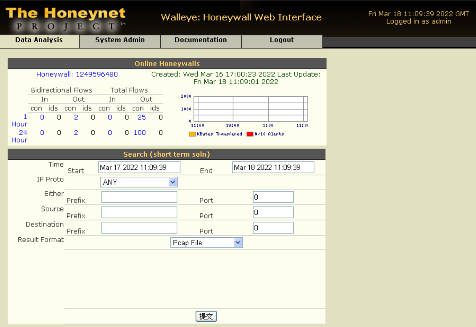Screen dimensions: 476x327
Task: Select The Honeynet Project logo
Action: point(66,19)
